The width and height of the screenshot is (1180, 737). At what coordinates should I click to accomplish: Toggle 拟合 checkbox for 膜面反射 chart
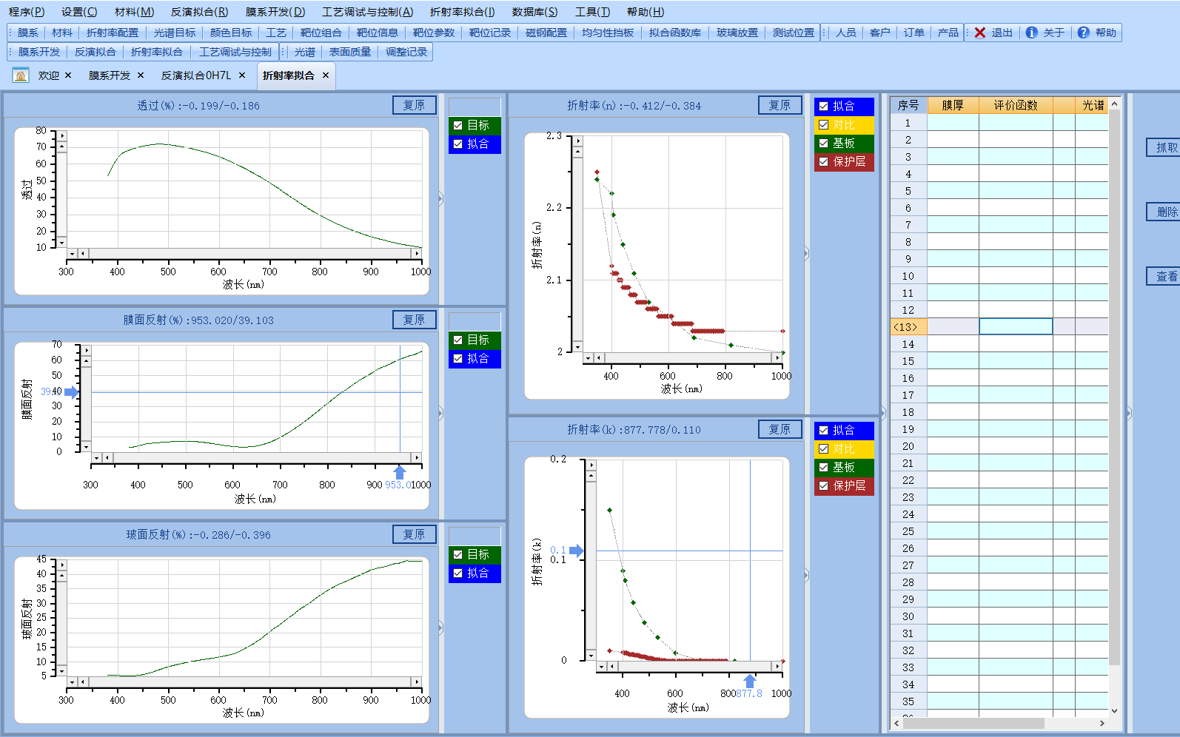click(x=458, y=359)
